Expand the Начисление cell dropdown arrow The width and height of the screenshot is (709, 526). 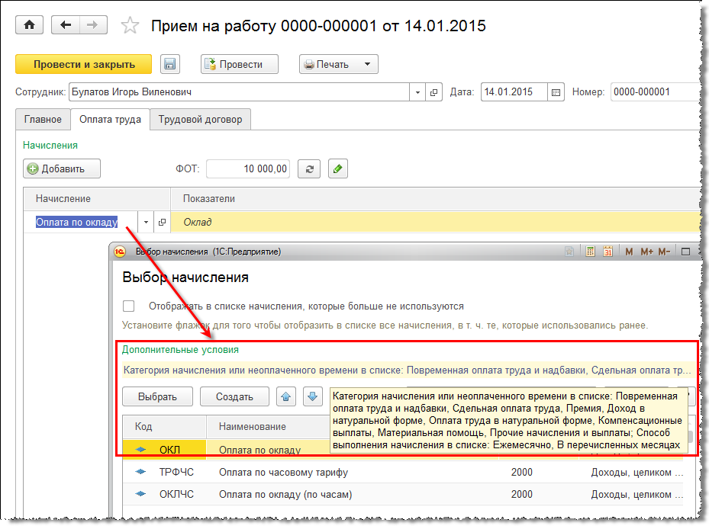click(x=147, y=223)
